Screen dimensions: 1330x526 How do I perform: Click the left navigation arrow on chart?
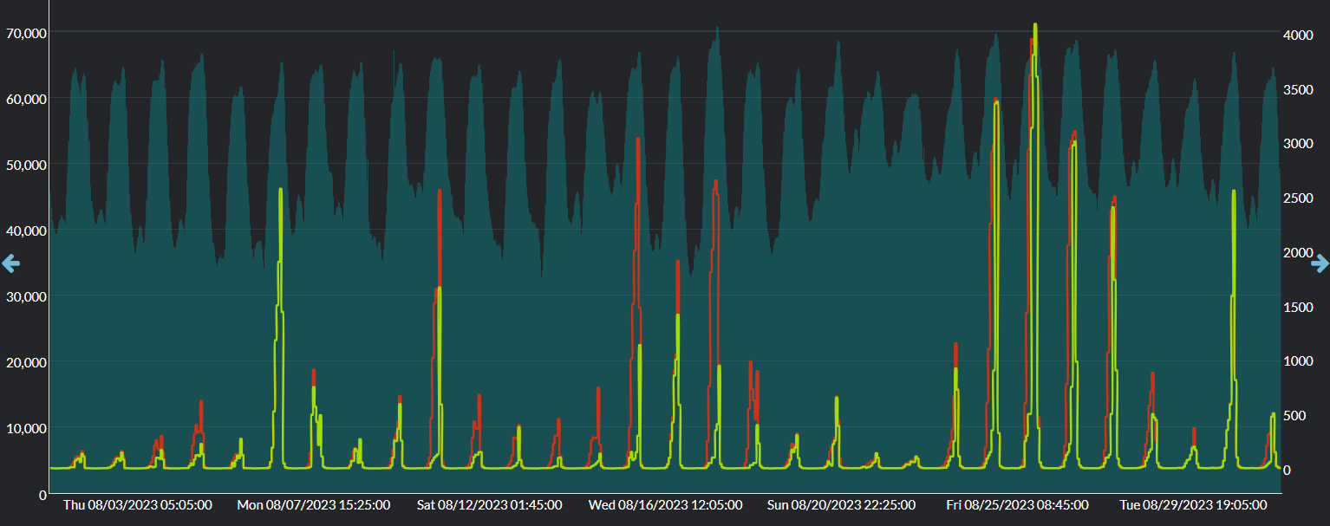[10, 263]
